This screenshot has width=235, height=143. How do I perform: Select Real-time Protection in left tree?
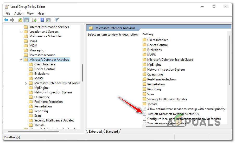click(48, 102)
